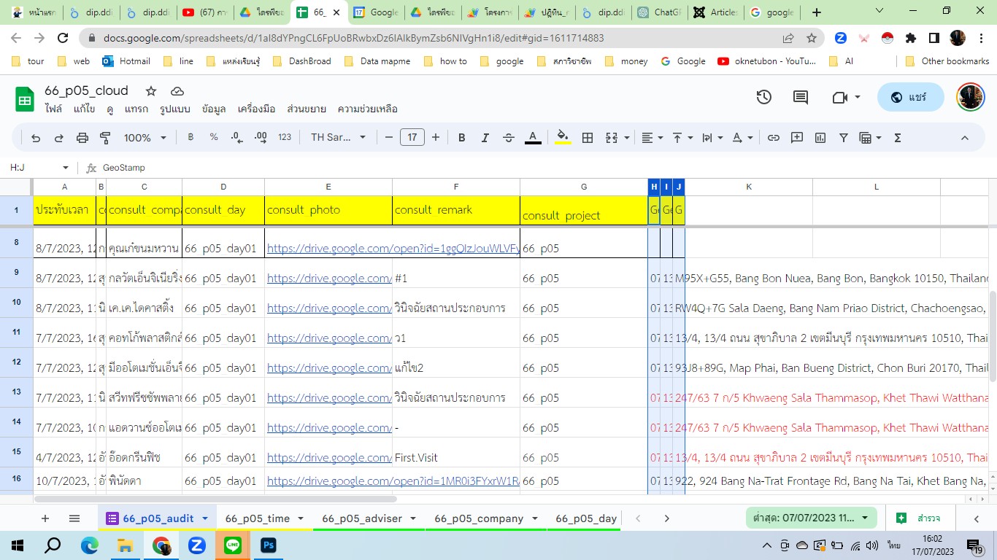Open the ดู (View) menu
The width and height of the screenshot is (997, 560).
[x=110, y=109]
